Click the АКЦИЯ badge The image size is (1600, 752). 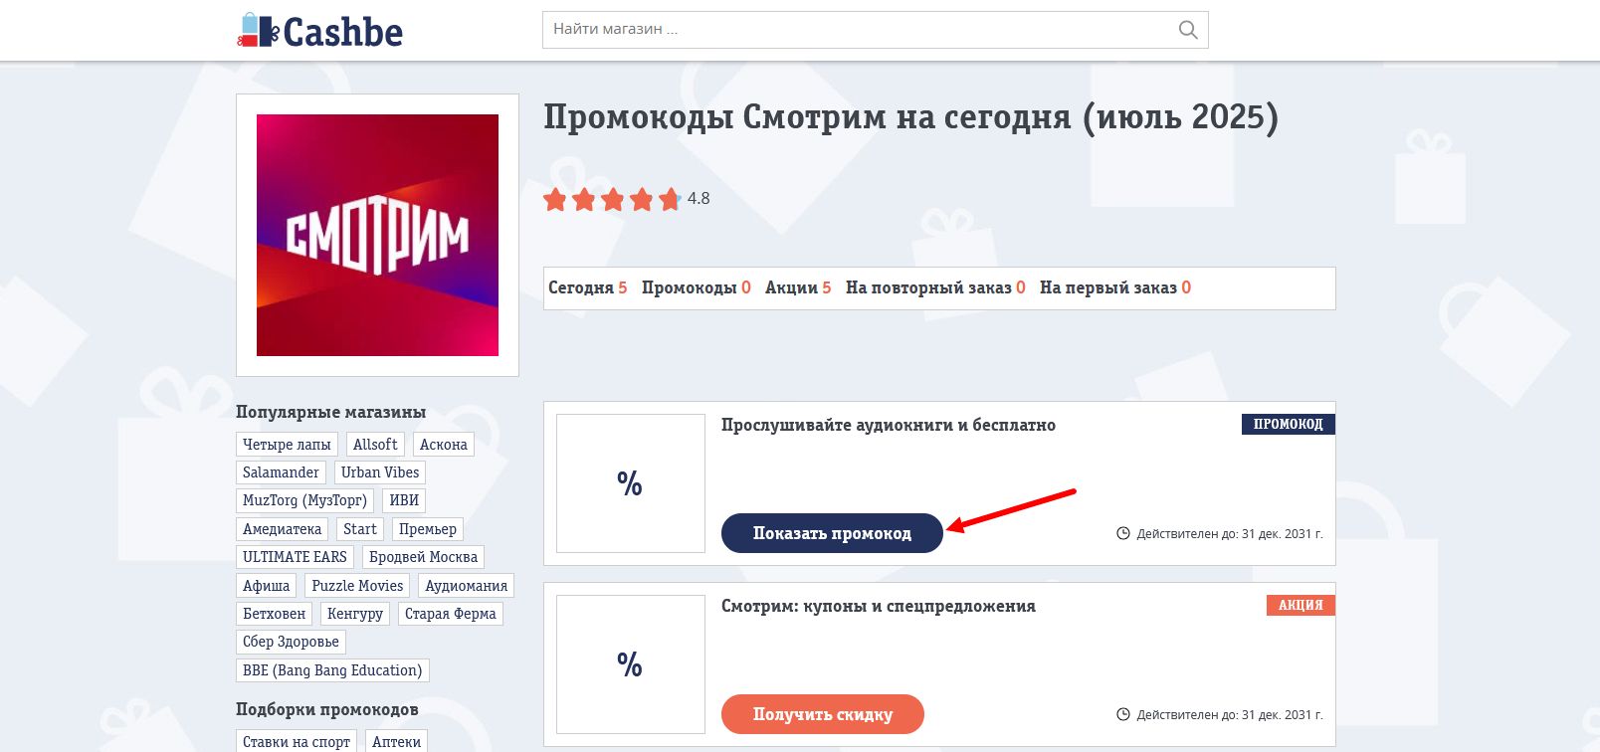pyautogui.click(x=1300, y=605)
